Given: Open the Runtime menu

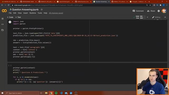Looking at the screenshot, I should pyautogui.click(x=33, y=13).
